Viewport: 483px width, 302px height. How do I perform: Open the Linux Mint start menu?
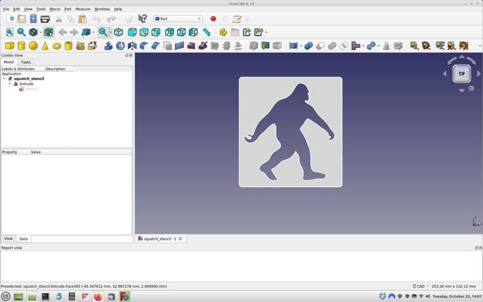[x=6, y=297]
